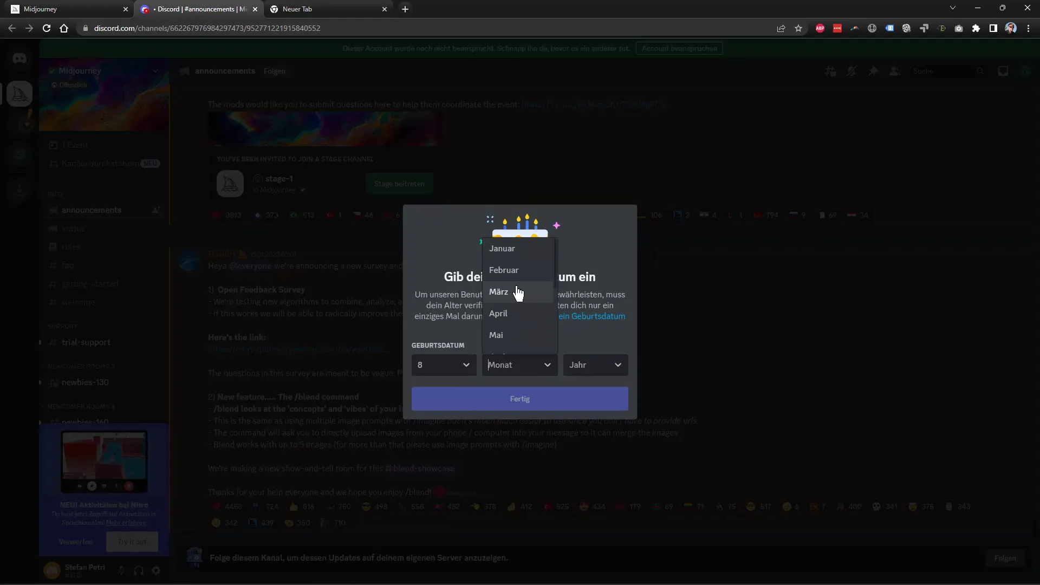The image size is (1040, 585).
Task: Click Stage beitreten button
Action: pyautogui.click(x=399, y=184)
